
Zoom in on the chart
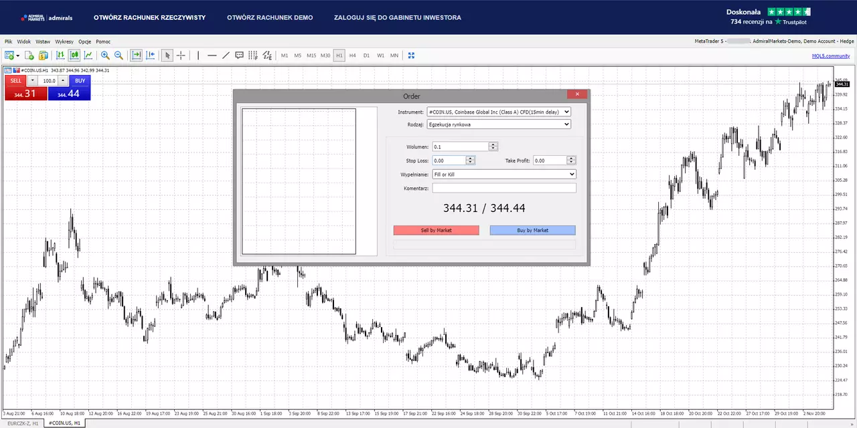tap(105, 56)
